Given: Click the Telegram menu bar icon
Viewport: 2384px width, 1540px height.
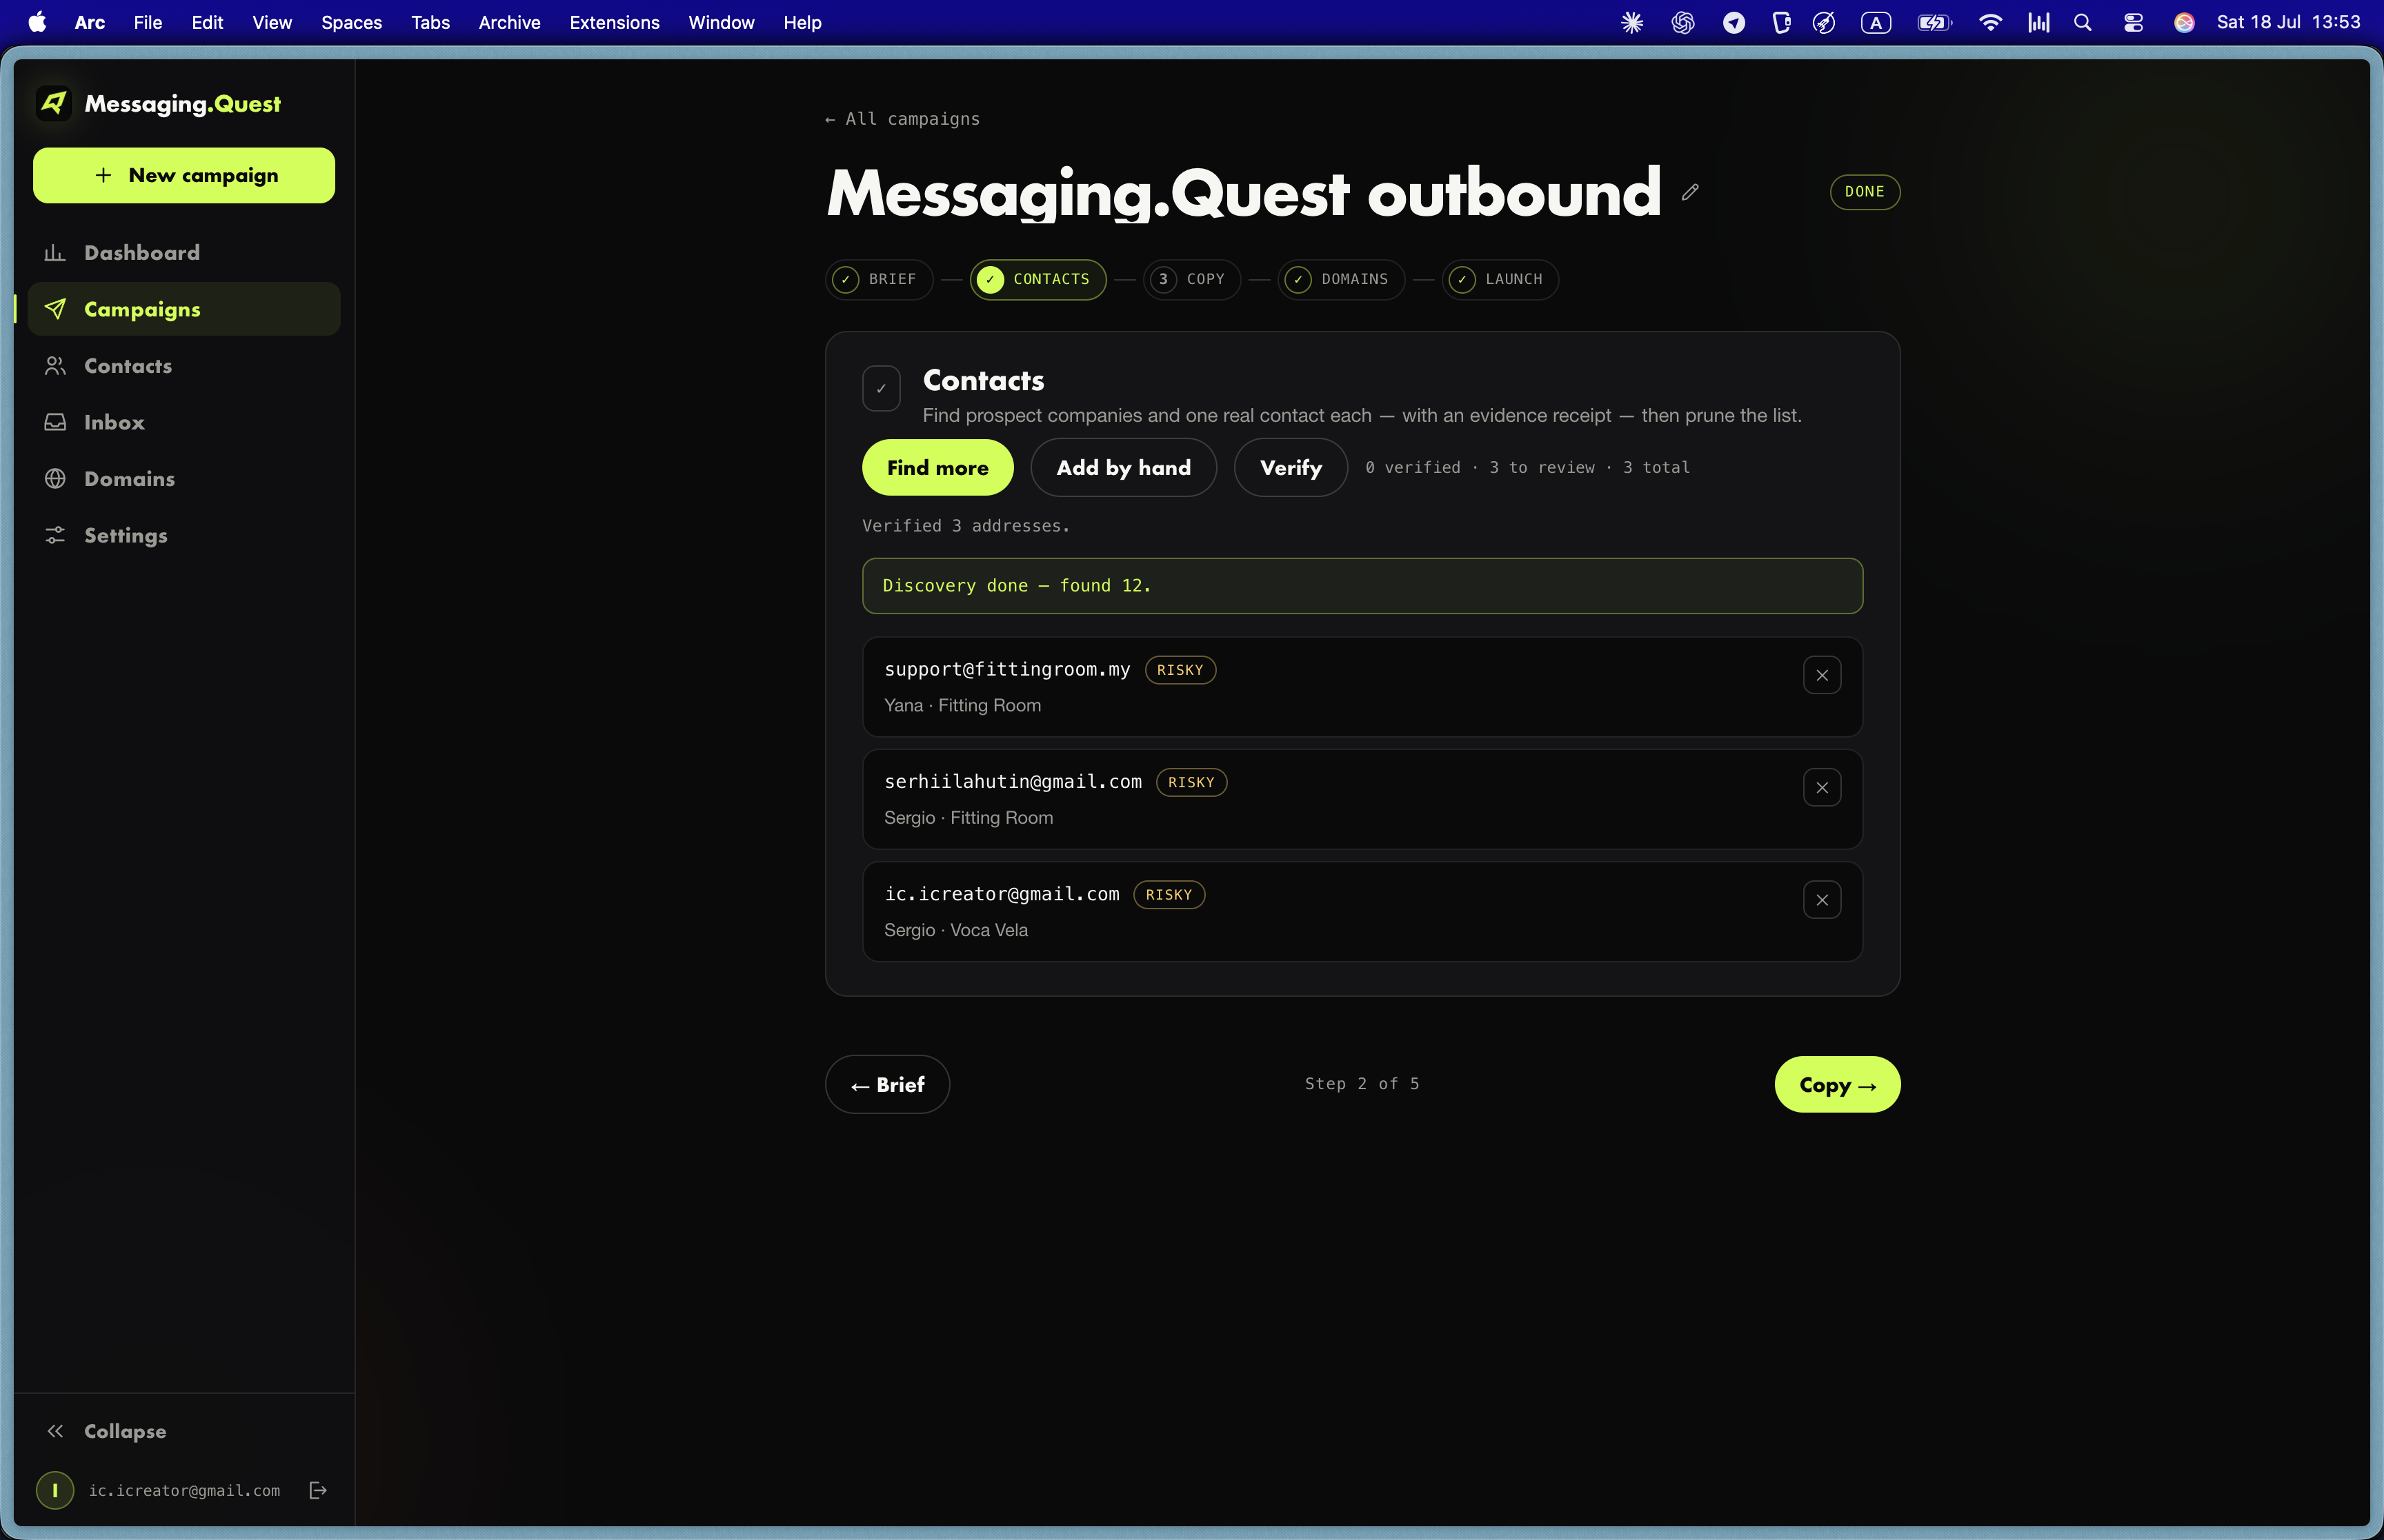Looking at the screenshot, I should (1734, 22).
